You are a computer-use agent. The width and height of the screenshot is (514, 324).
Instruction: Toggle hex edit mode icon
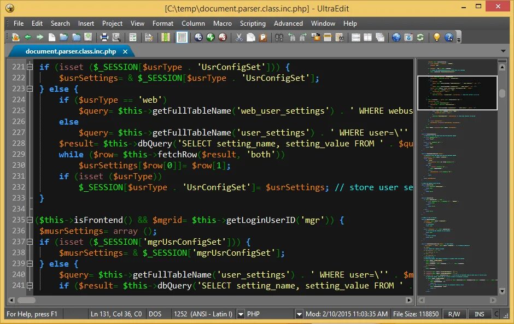tap(149, 37)
